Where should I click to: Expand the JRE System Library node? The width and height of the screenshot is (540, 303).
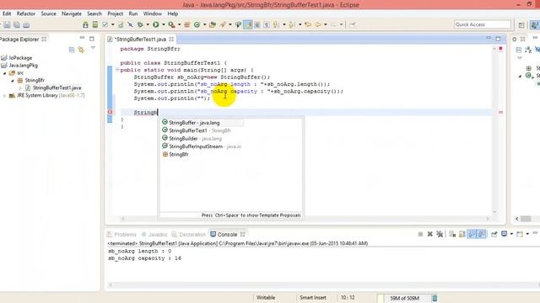pyautogui.click(x=4, y=95)
